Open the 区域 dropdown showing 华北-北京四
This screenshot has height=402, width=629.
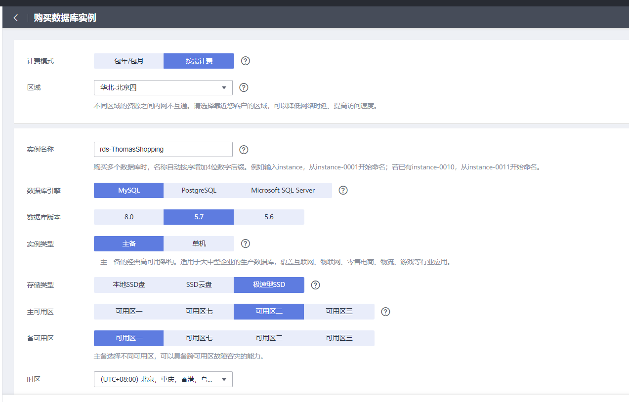pos(163,87)
